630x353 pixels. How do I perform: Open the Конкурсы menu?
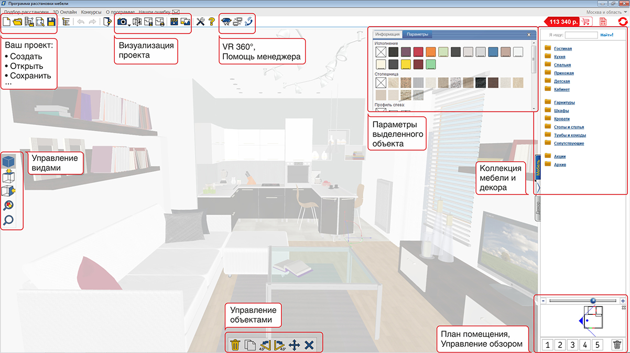pyautogui.click(x=91, y=12)
